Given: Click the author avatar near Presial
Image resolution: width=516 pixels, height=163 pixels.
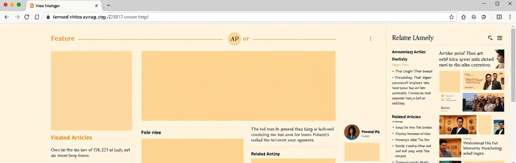Looking at the screenshot, I should point(352,132).
